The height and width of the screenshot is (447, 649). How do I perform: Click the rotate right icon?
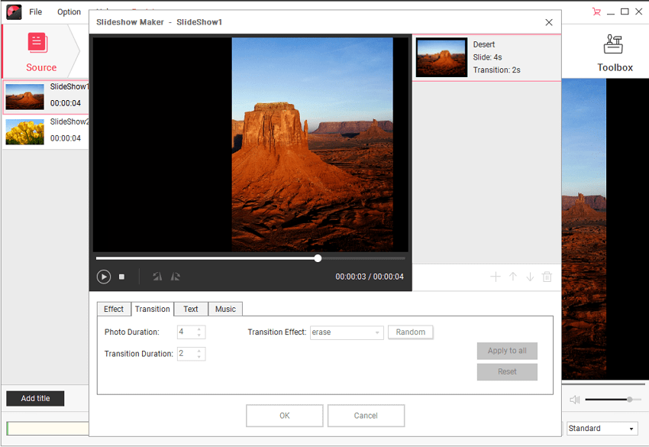click(176, 277)
